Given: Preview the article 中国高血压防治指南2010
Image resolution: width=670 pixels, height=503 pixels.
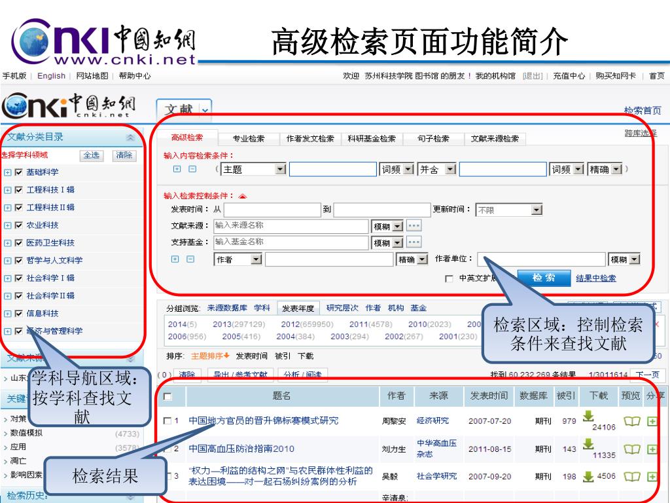Looking at the screenshot, I should pyautogui.click(x=632, y=449).
